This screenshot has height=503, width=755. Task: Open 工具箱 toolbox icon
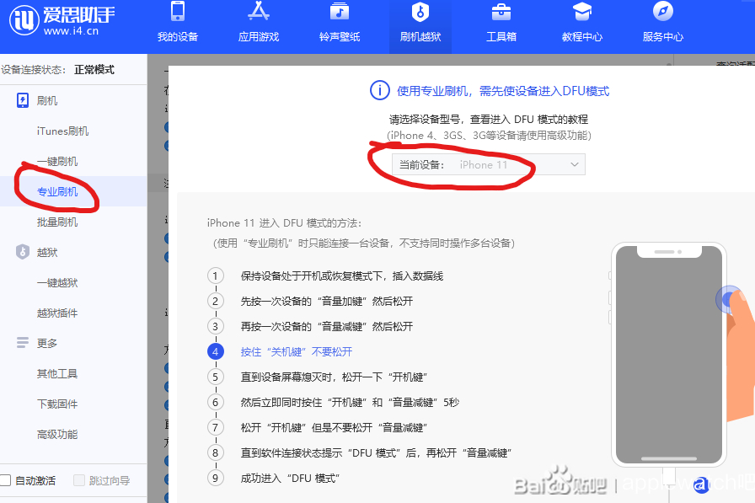tap(501, 12)
